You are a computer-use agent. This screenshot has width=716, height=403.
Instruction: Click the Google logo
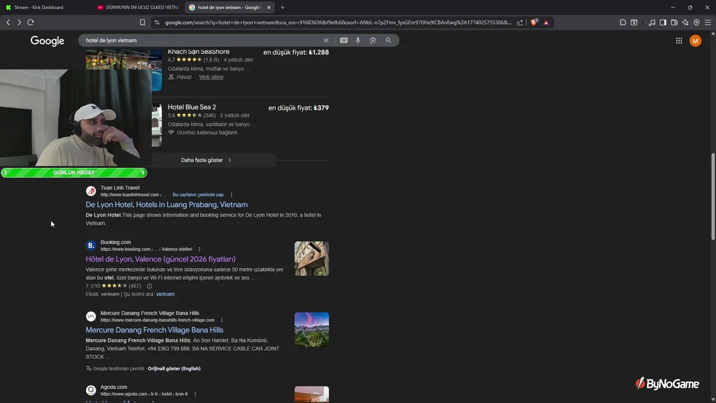click(48, 41)
